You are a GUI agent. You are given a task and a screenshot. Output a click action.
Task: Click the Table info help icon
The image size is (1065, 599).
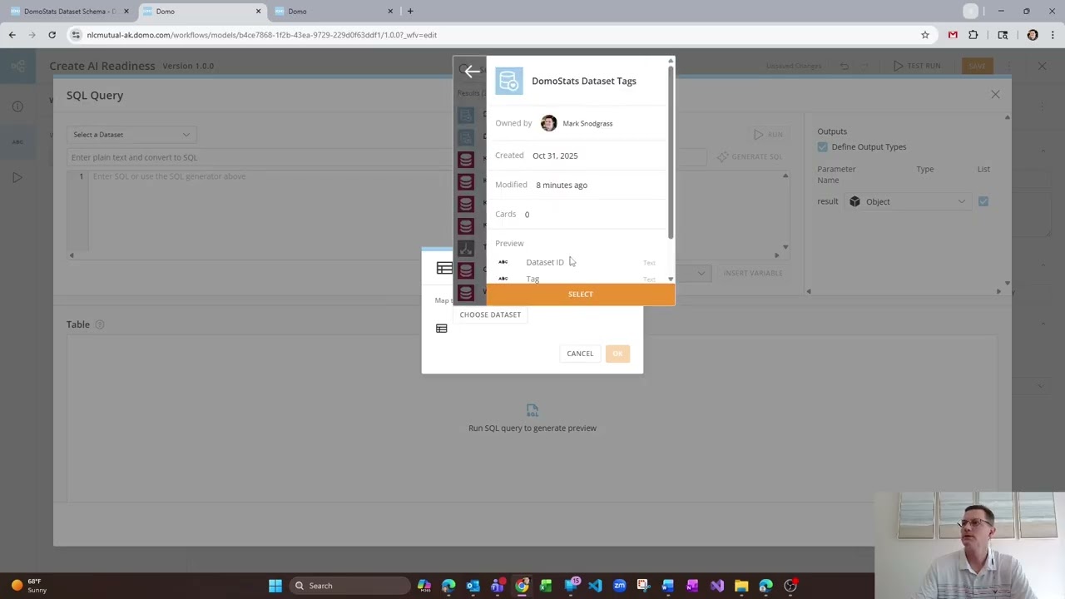[100, 324]
